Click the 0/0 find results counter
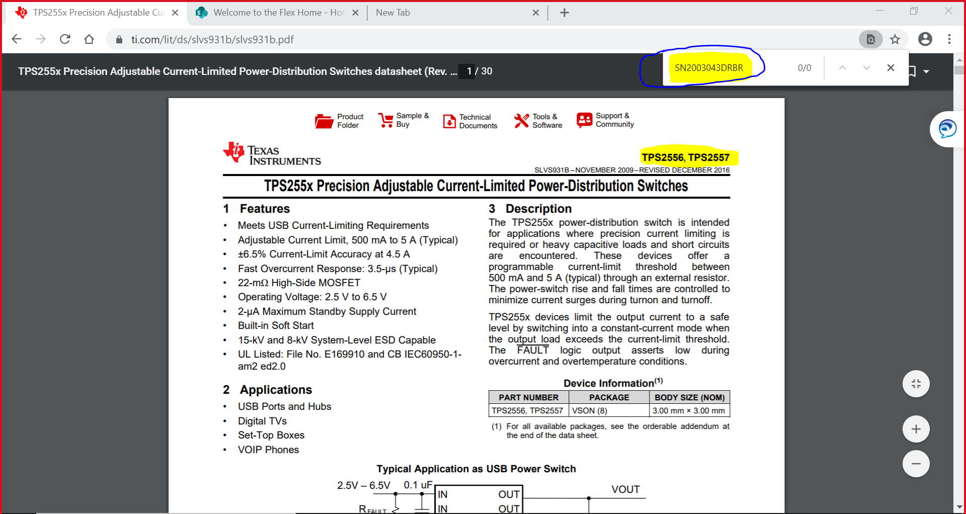 point(804,68)
